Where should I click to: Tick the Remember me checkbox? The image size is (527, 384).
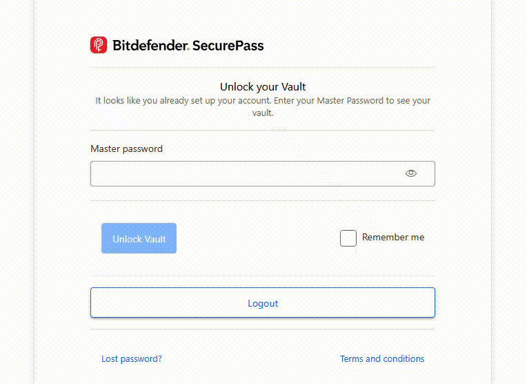click(348, 238)
